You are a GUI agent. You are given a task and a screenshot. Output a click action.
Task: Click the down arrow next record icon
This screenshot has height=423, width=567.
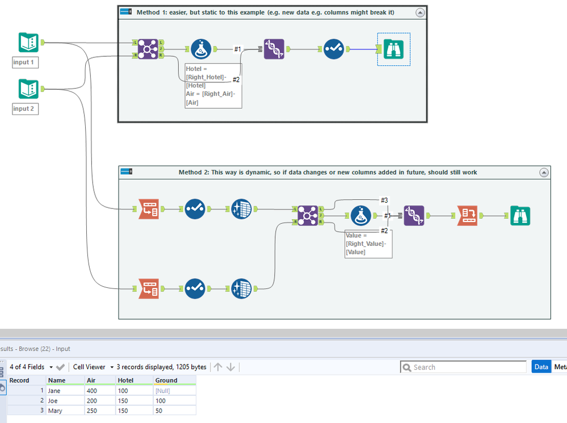pos(230,367)
